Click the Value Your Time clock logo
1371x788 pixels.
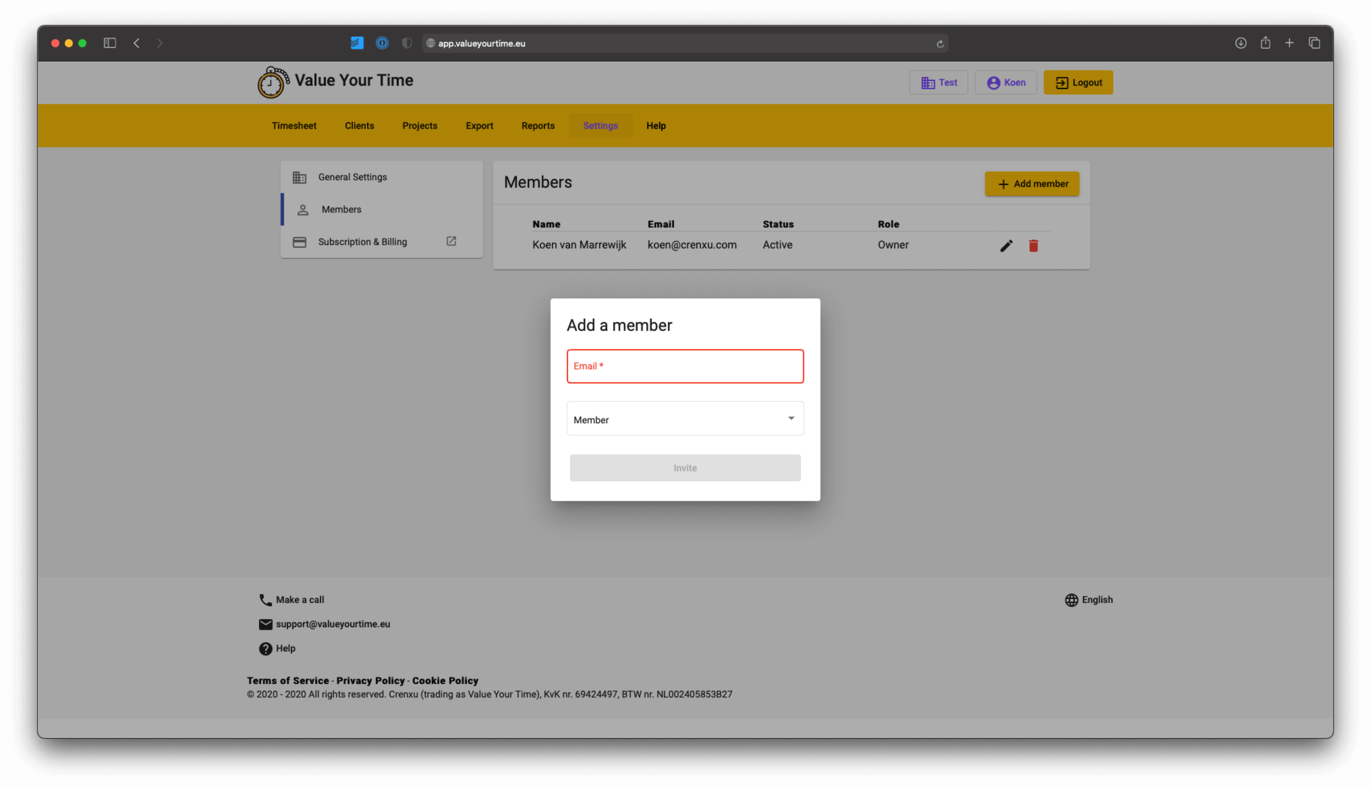271,81
